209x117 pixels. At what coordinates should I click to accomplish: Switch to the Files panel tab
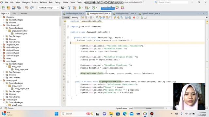click(x=14, y=13)
